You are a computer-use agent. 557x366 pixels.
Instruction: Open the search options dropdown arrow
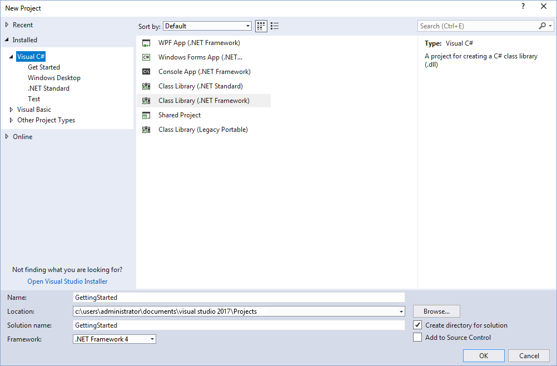550,26
